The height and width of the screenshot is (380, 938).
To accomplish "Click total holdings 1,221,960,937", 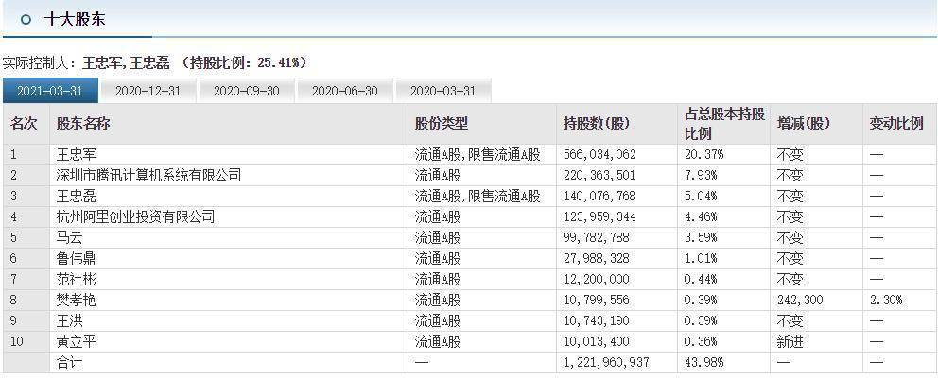I will (606, 363).
